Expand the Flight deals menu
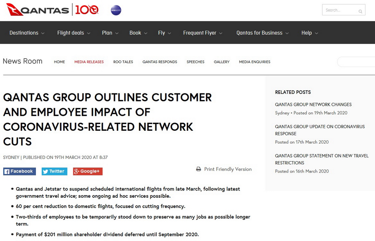This screenshot has height=241, width=375. click(74, 33)
